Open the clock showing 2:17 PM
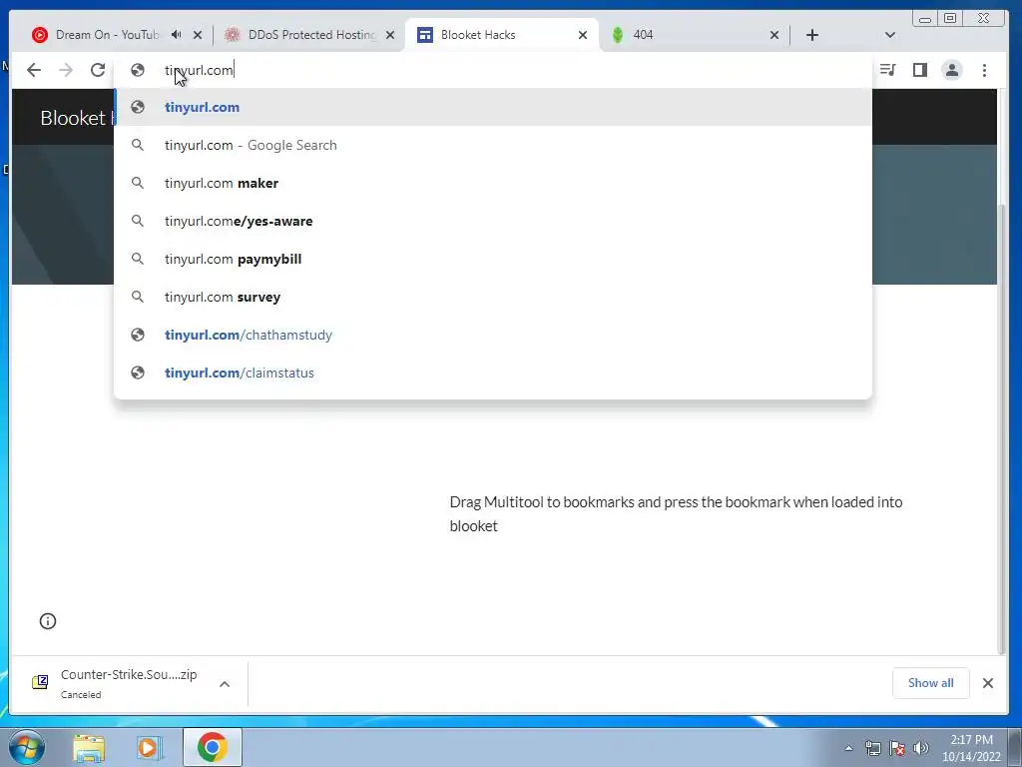This screenshot has width=1022, height=767. coord(971,748)
